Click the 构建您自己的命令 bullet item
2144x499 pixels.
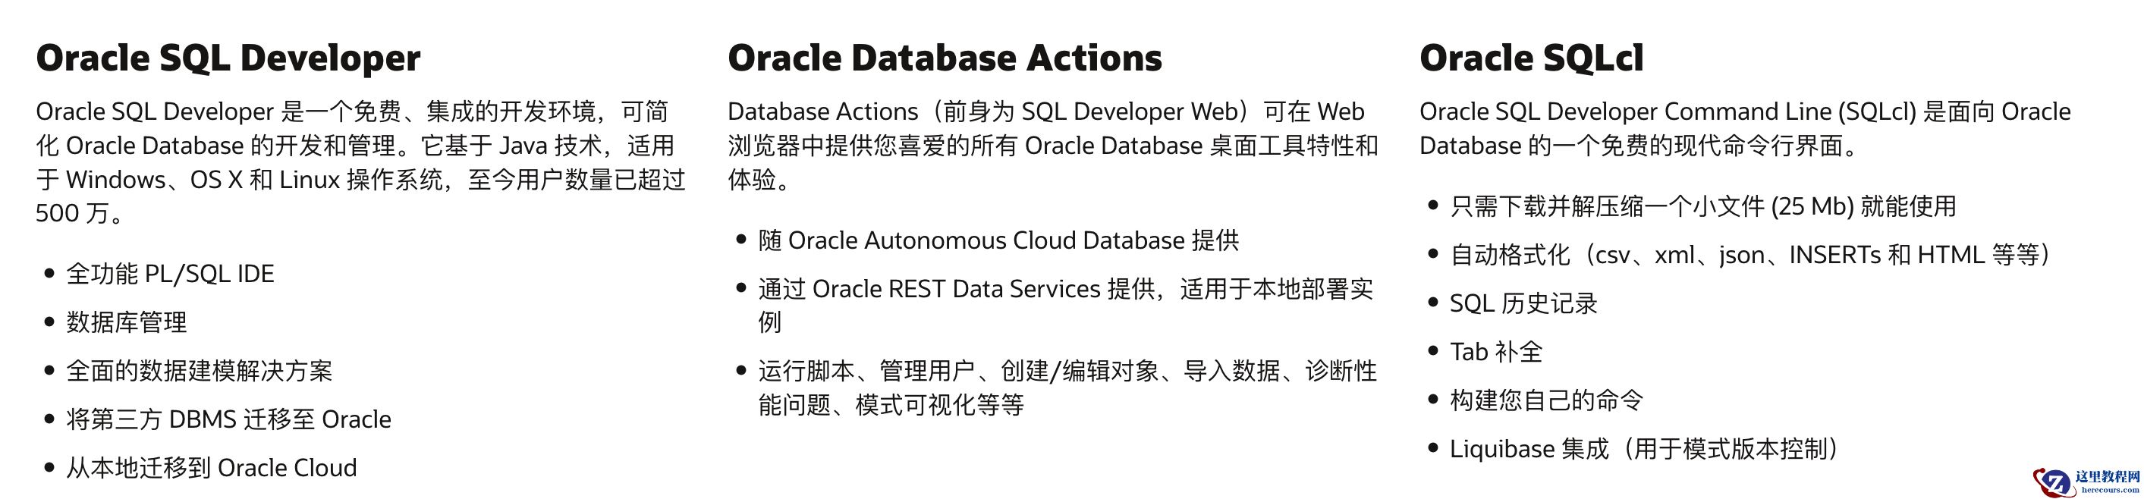(x=1545, y=400)
